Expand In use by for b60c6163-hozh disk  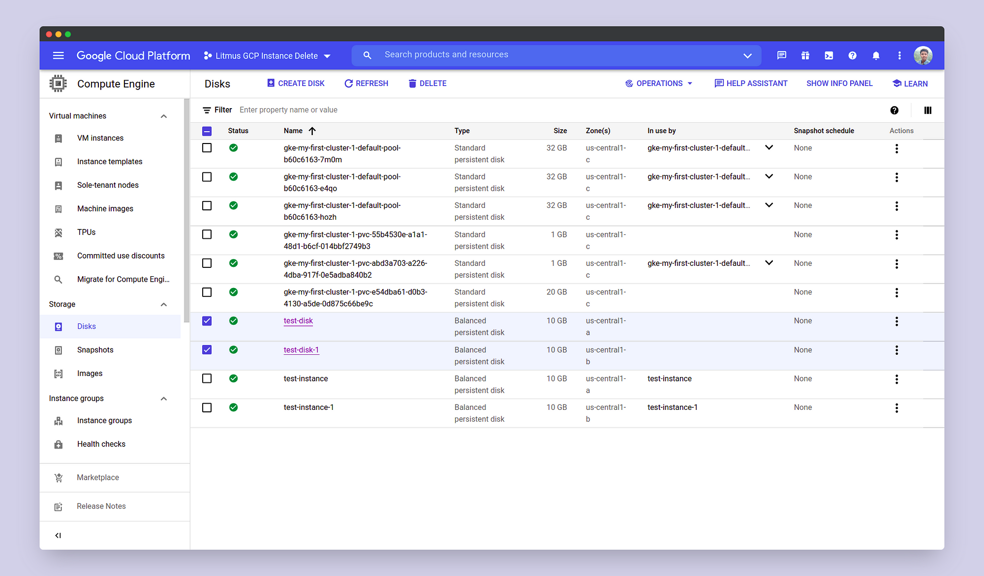click(769, 205)
